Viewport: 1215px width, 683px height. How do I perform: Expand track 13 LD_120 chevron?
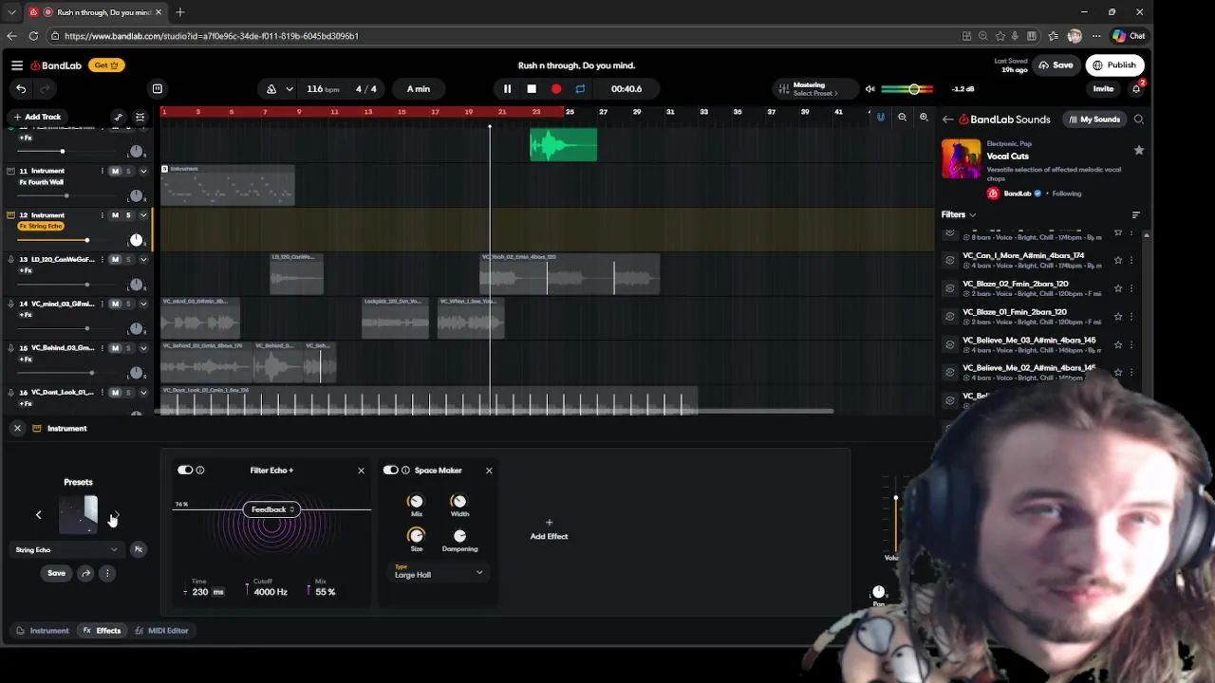tap(143, 260)
